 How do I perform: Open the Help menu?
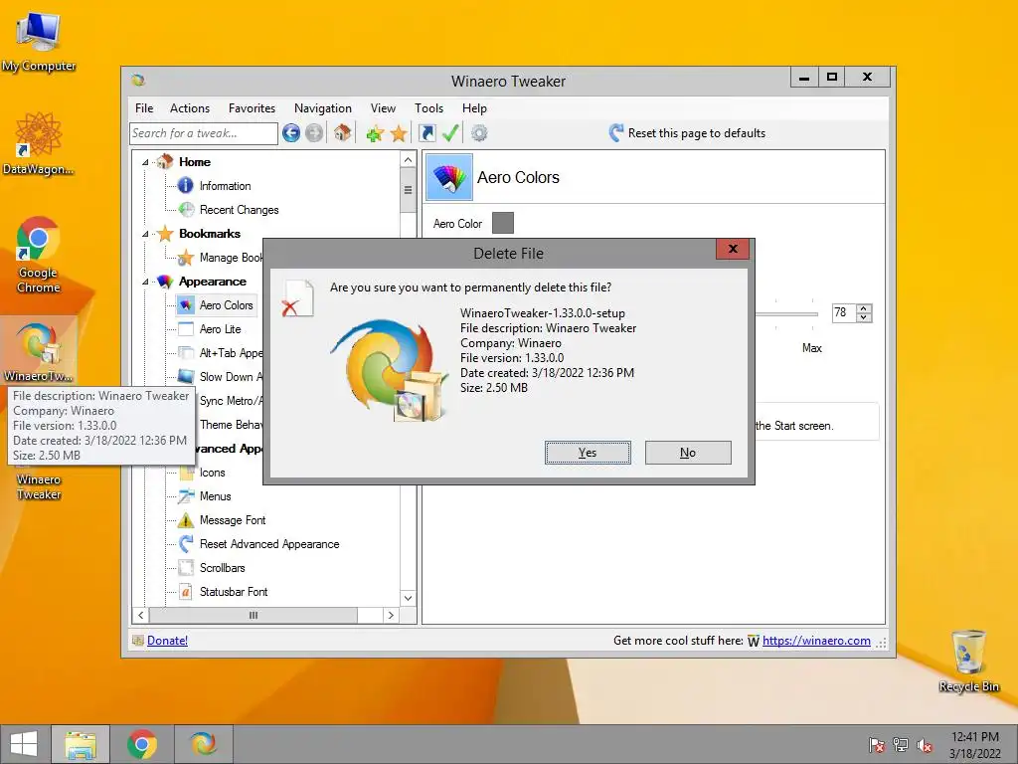[x=474, y=108]
